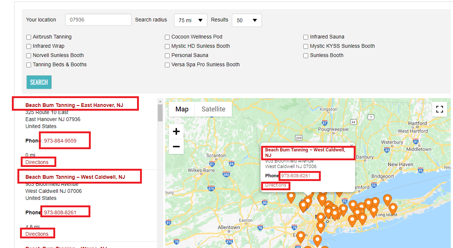Check the Infrared Wrap checkbox
Image resolution: width=453 pixels, height=248 pixels.
(x=29, y=46)
